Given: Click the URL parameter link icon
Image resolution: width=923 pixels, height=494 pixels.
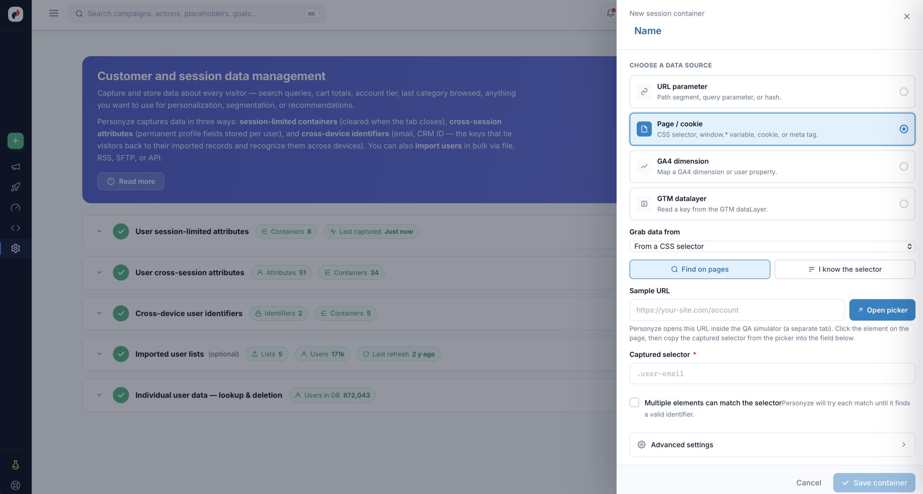Looking at the screenshot, I should (644, 92).
